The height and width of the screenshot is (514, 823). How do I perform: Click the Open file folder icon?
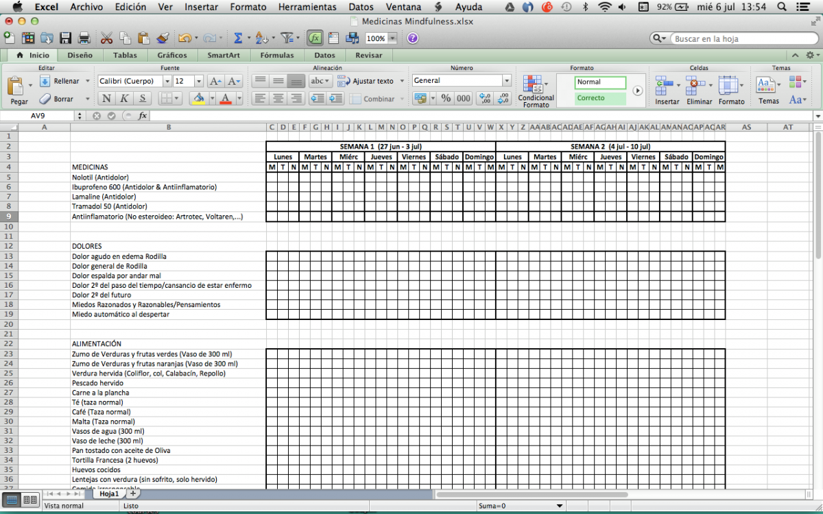pyautogui.click(x=47, y=38)
